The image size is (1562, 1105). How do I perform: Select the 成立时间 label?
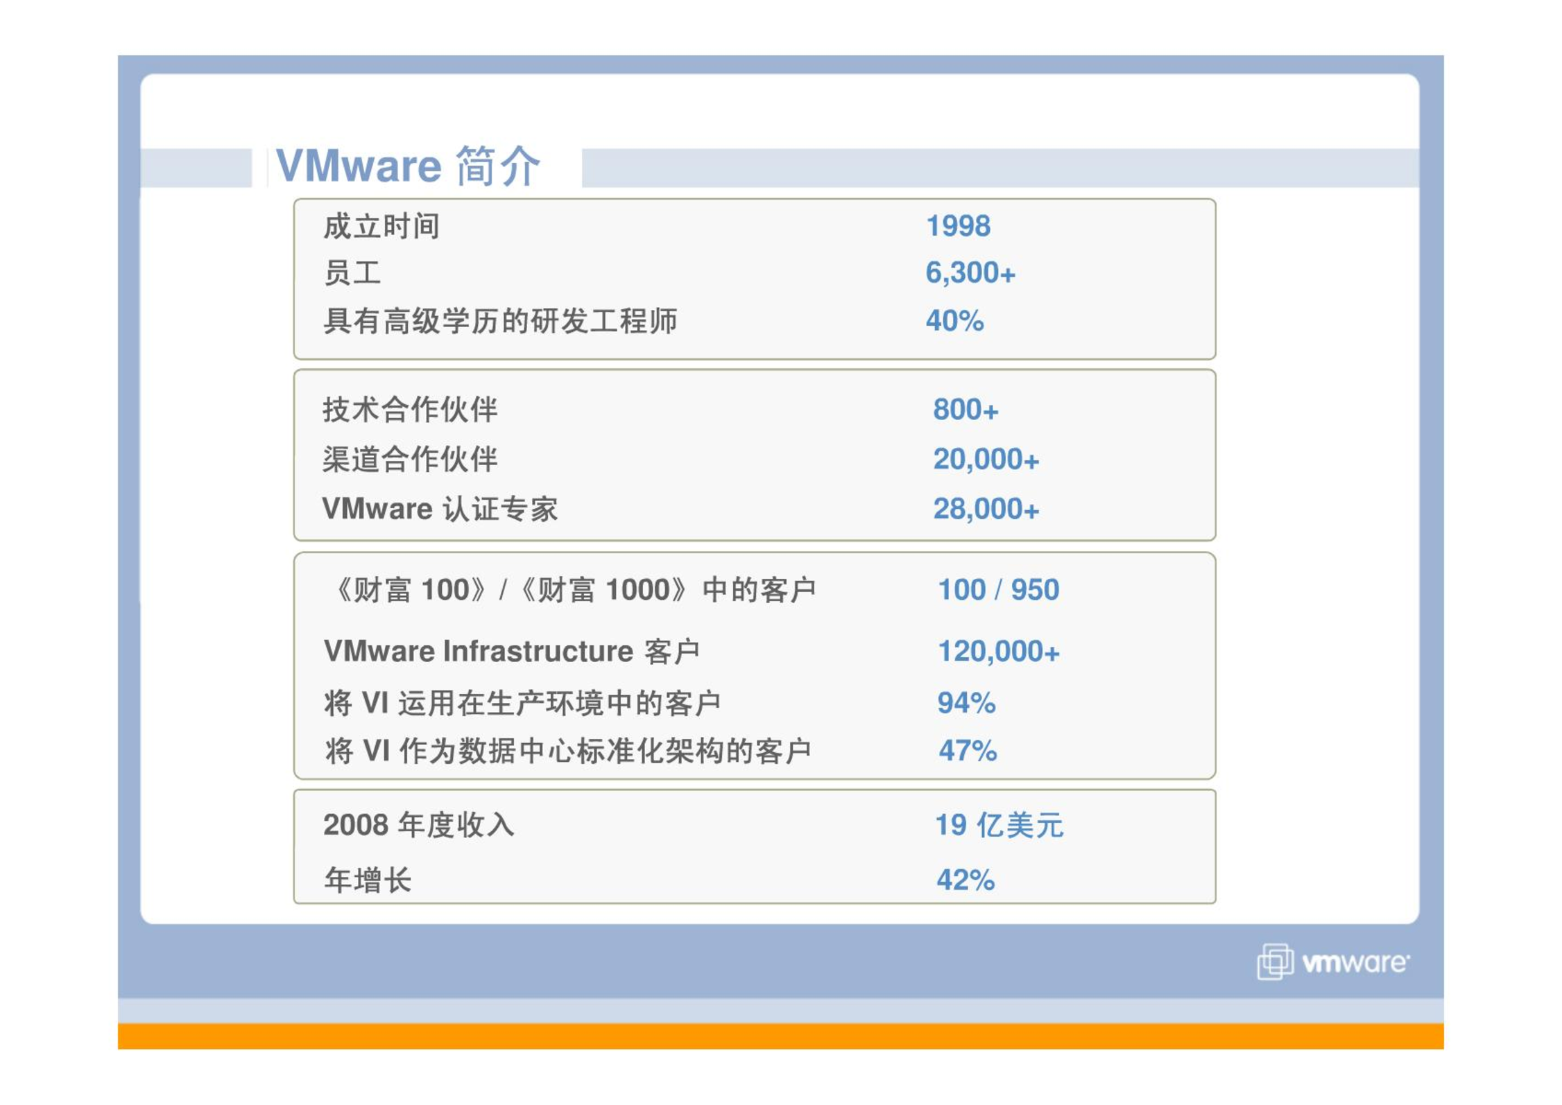(x=381, y=227)
